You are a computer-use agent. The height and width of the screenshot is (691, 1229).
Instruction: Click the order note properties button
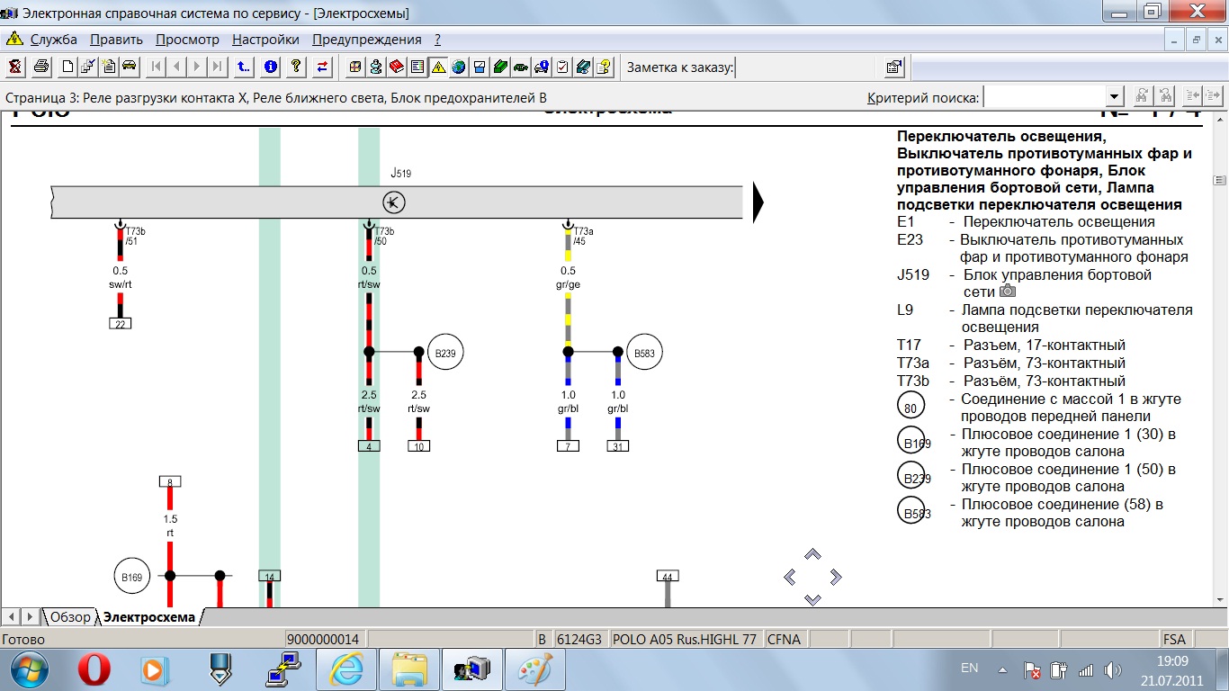[894, 67]
